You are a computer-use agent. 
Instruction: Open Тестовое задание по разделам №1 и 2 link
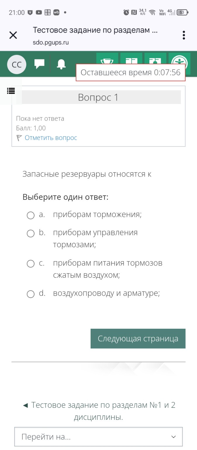98,405
